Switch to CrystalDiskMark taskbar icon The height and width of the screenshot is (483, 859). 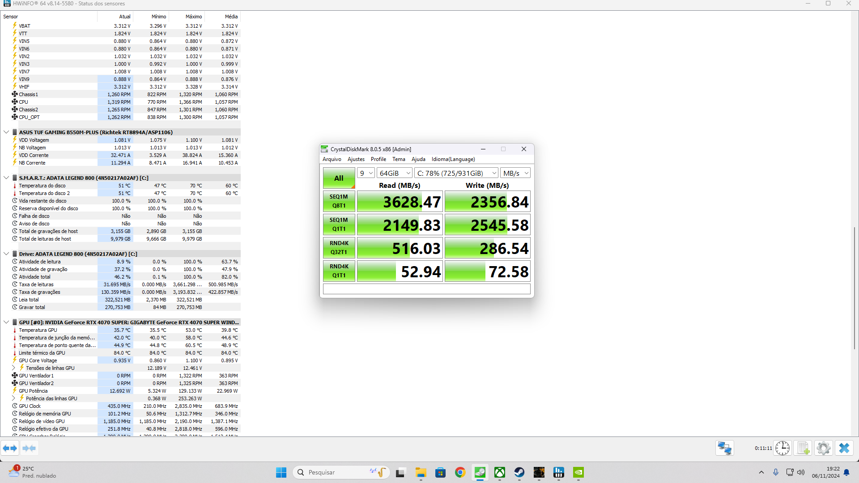[x=480, y=472]
